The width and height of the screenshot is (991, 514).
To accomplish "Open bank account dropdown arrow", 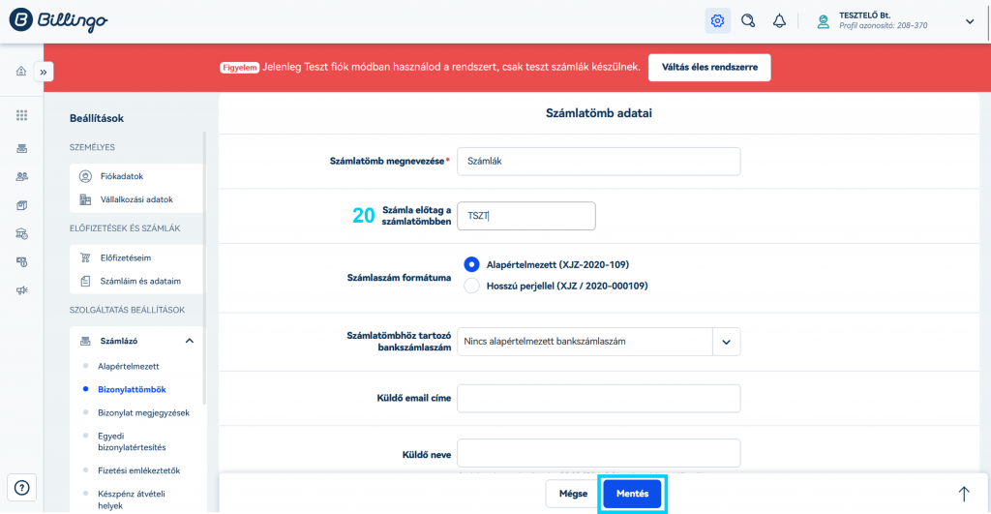I will pyautogui.click(x=726, y=342).
